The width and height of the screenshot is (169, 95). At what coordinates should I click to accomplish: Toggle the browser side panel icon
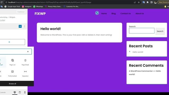[151, 2]
